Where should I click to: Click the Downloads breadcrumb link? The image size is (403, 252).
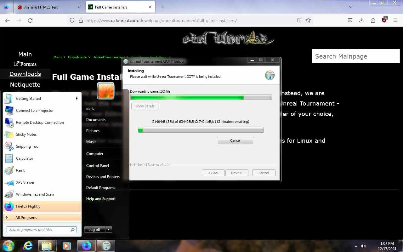[x=77, y=57]
